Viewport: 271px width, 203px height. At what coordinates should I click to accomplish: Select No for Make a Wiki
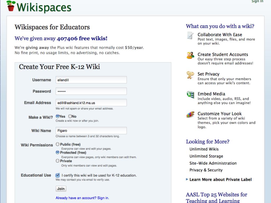click(70, 116)
